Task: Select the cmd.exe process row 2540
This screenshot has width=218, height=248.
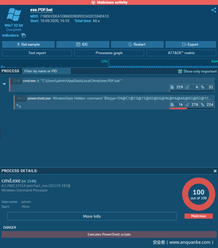Action: tap(112, 85)
